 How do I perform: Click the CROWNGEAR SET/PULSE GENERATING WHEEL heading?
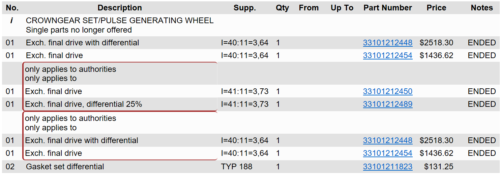[120, 21]
